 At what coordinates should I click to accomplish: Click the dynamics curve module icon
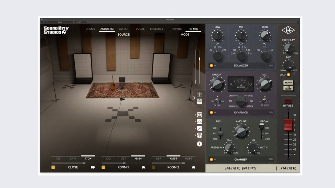pos(199,129)
